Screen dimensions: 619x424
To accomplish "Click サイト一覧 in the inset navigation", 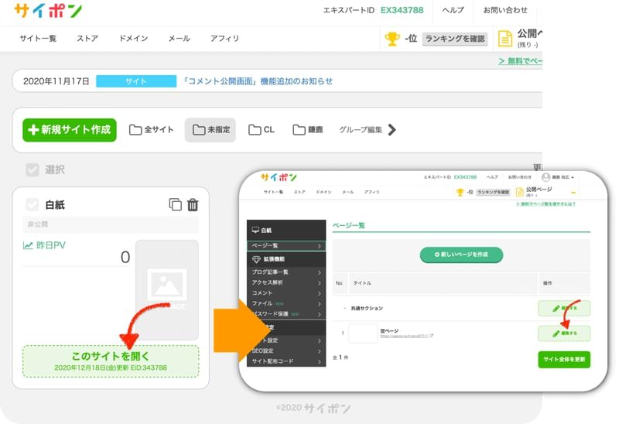I will (x=273, y=192).
